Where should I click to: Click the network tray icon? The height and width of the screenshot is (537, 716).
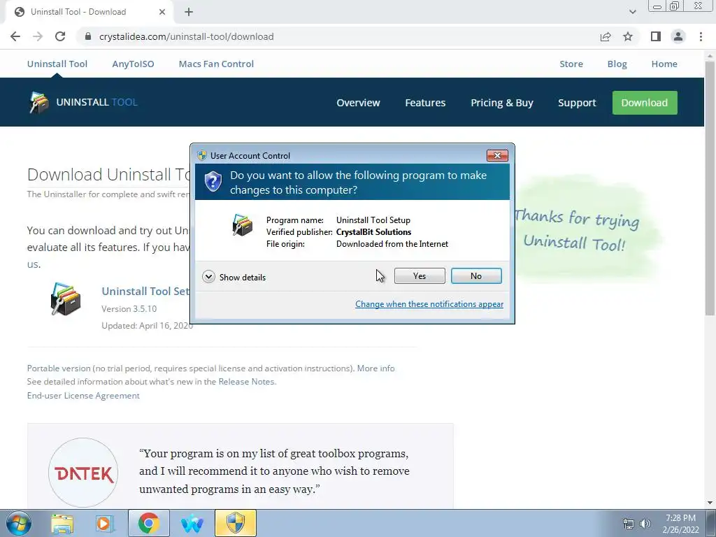pos(629,524)
